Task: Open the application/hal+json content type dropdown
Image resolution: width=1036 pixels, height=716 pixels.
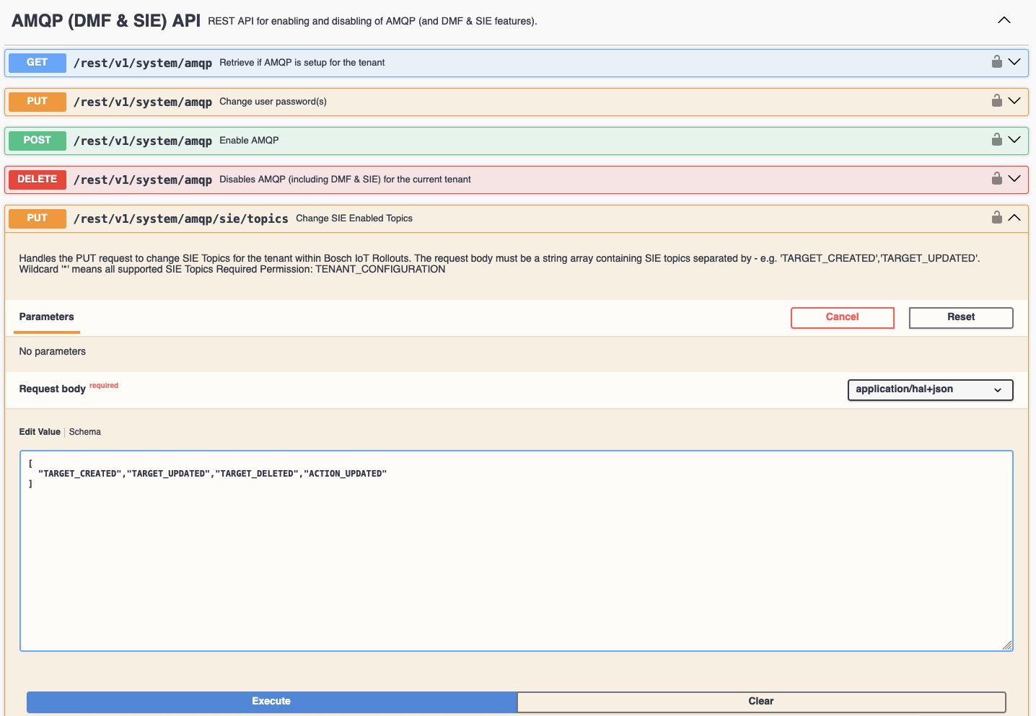Action: (x=929, y=390)
